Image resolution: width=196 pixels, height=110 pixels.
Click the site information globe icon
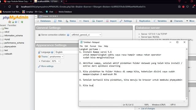coord(17,7)
